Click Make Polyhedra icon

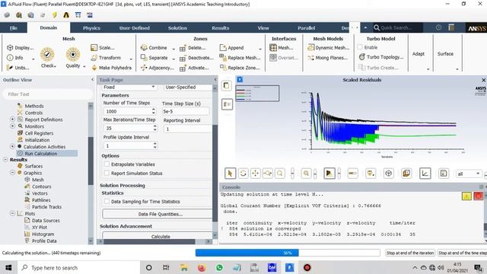[94, 68]
